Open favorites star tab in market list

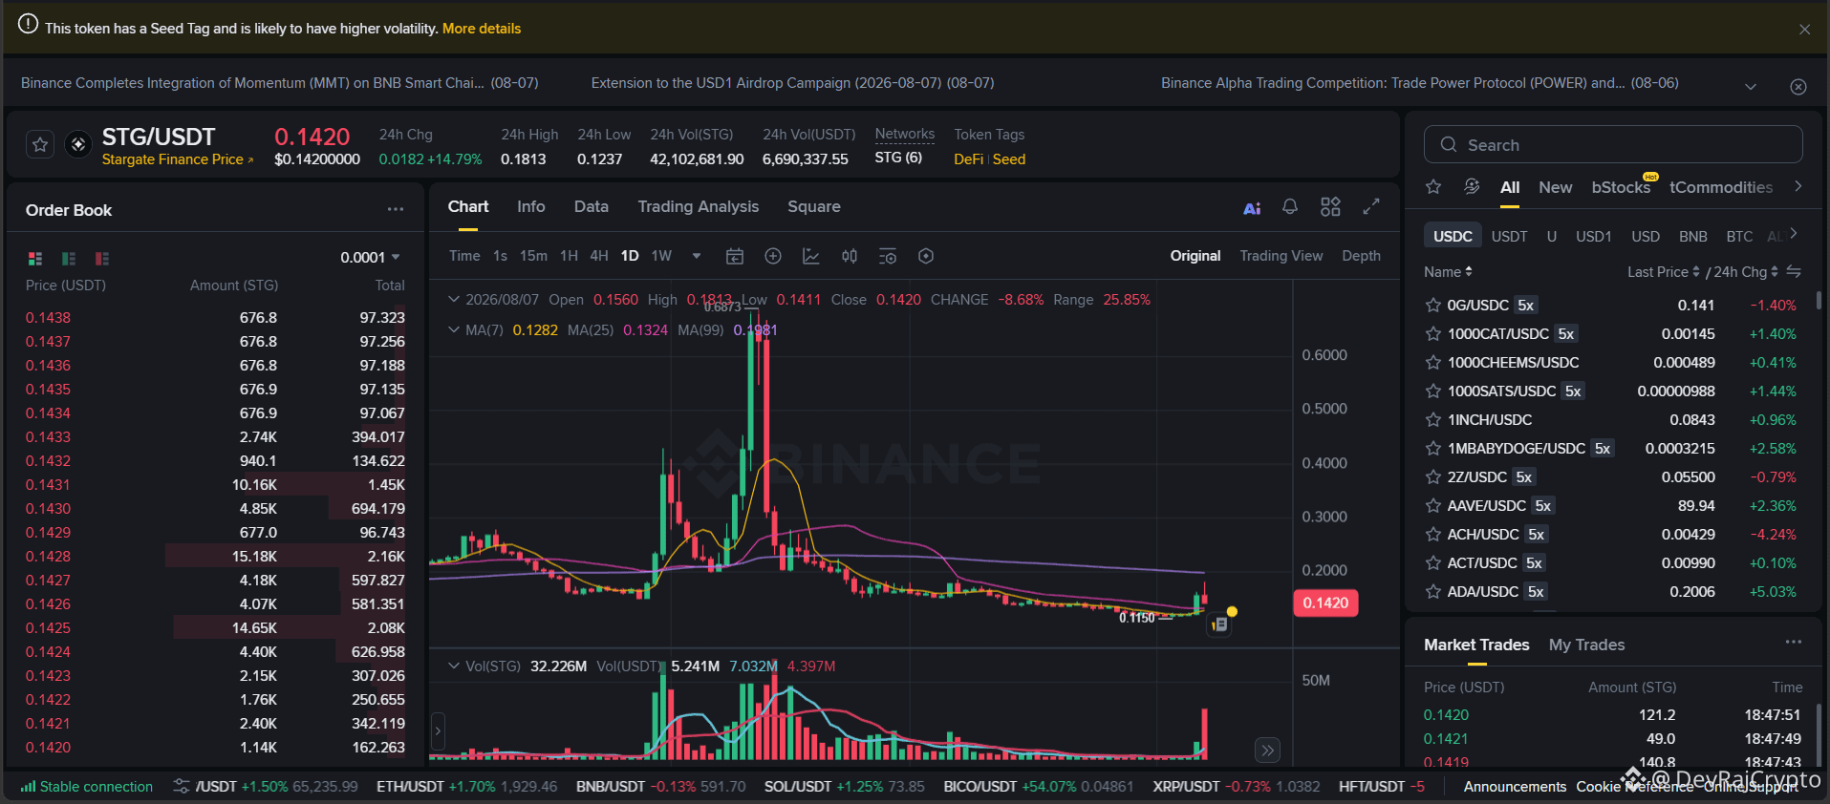pyautogui.click(x=1433, y=187)
